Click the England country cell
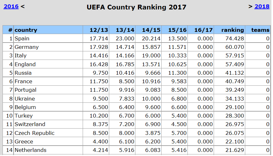273x156 pixels. pos(25,64)
